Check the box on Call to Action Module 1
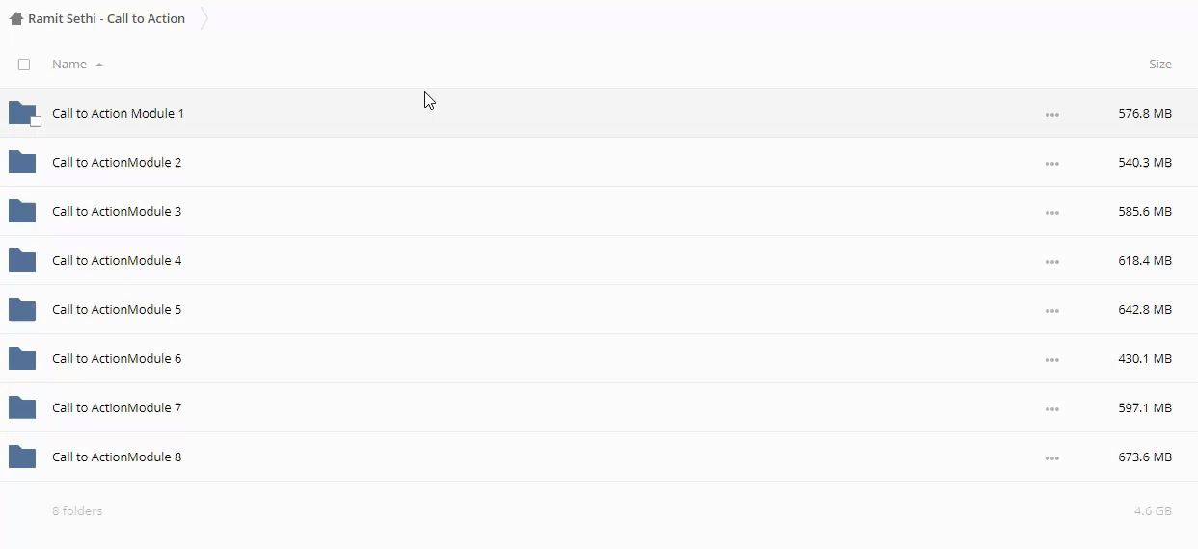1198x549 pixels. pos(36,121)
